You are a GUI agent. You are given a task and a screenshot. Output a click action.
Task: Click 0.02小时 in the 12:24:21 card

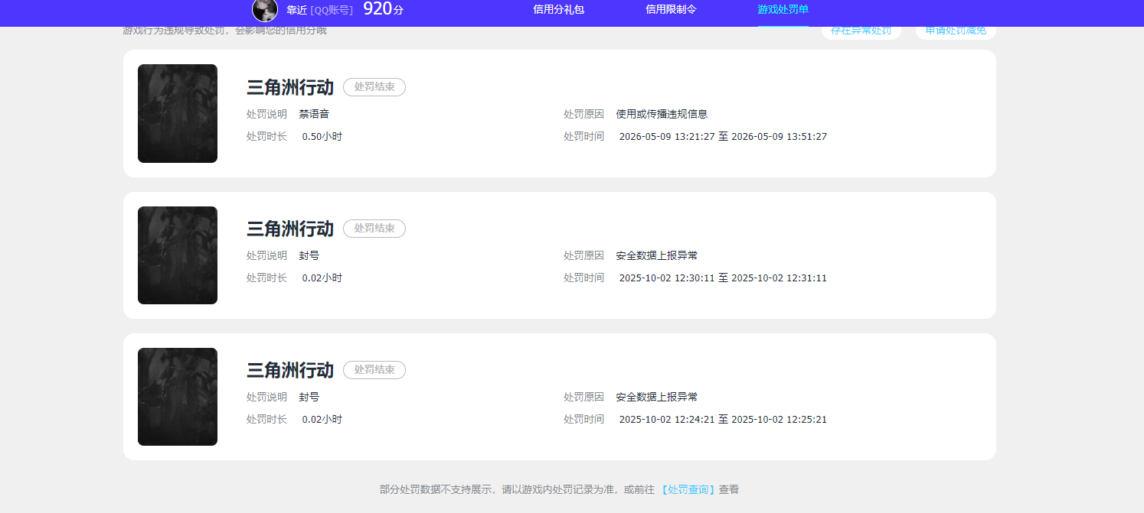(x=322, y=420)
